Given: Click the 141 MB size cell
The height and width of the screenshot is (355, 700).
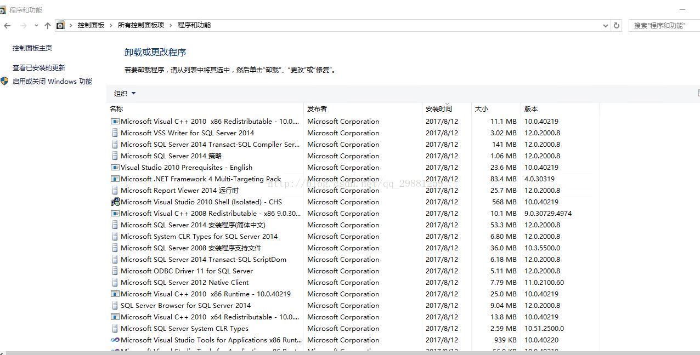Looking at the screenshot, I should (504, 145).
